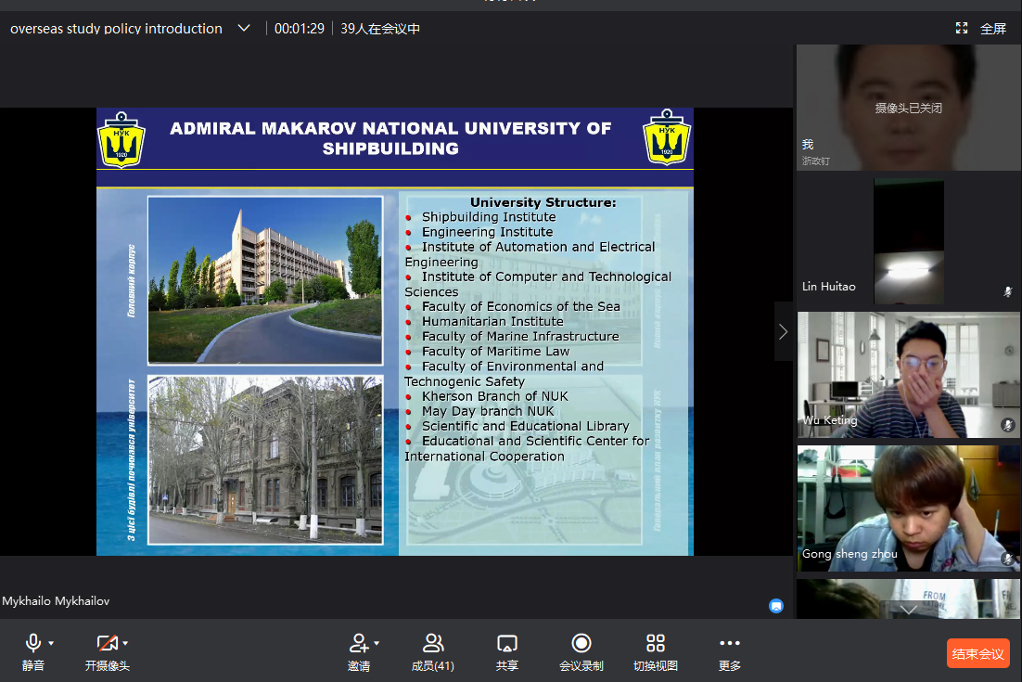Click the switch view grid icon
Viewport: 1022px width, 682px height.
pos(656,643)
